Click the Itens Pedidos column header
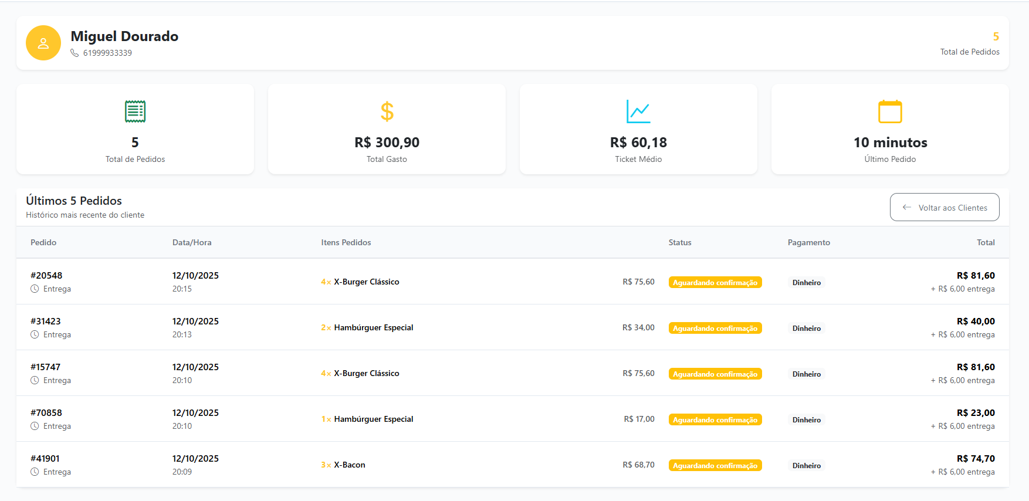 (346, 242)
